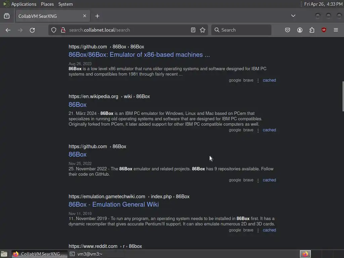Image resolution: width=344 pixels, height=258 pixels.
Task: Switch to the vm3@vm3:~ terminal window
Action: (86, 254)
